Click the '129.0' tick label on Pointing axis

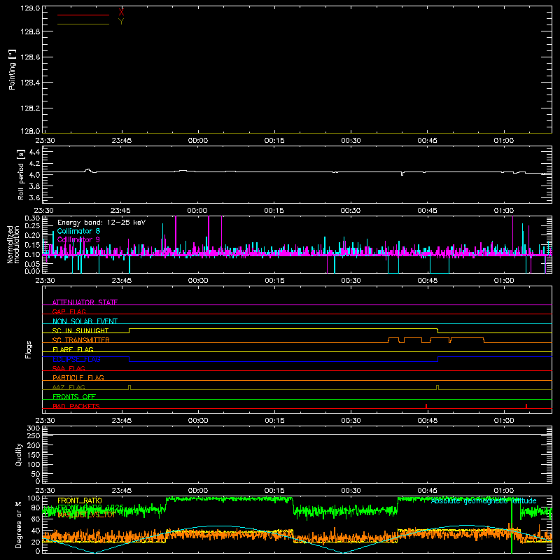[30, 8]
